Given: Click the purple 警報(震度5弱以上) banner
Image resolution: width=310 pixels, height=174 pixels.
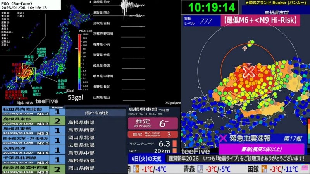Looking at the screenshot, I should (261, 149).
